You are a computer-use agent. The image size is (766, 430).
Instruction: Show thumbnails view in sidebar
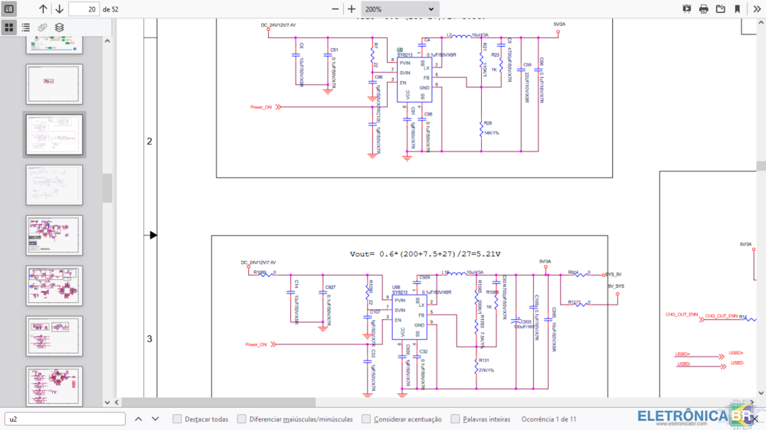8,28
